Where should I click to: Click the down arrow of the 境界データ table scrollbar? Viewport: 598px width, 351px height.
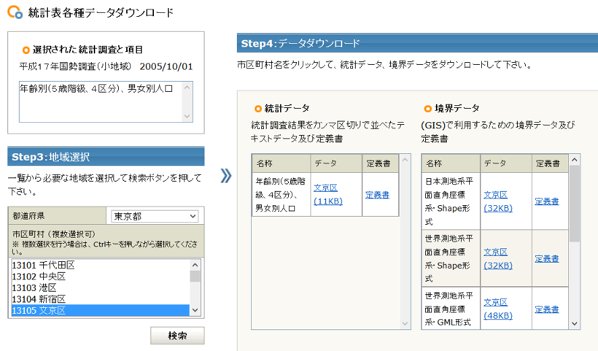575,323
